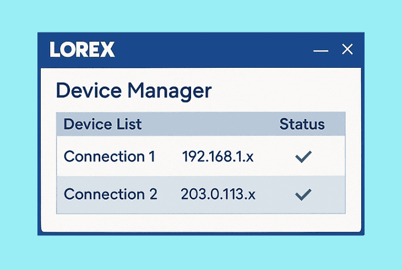
Task: Click the LOREX logo in title bar
Action: pos(82,49)
